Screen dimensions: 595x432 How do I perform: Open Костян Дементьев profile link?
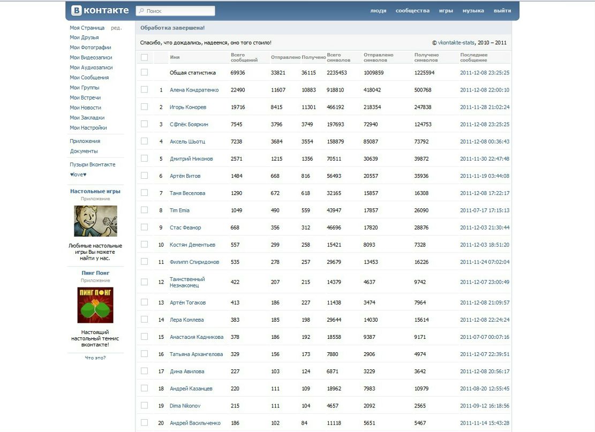[x=192, y=245]
